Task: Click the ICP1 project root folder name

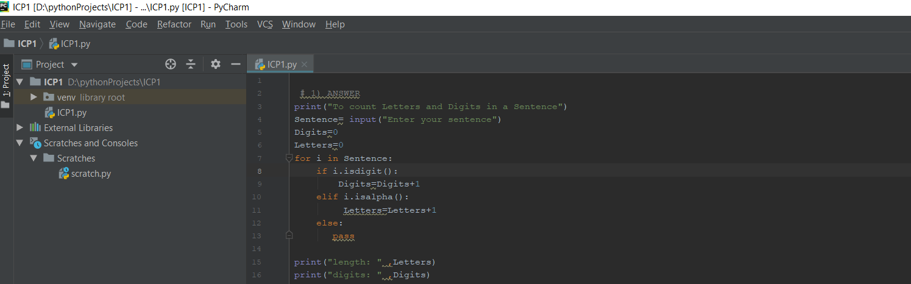Action: (54, 82)
